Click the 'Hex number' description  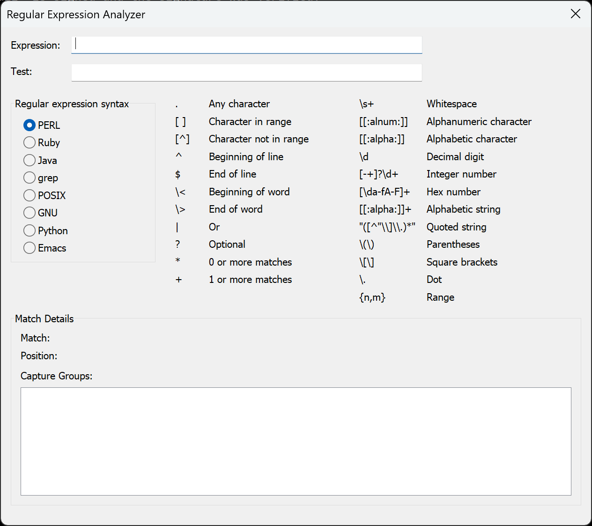click(x=454, y=192)
